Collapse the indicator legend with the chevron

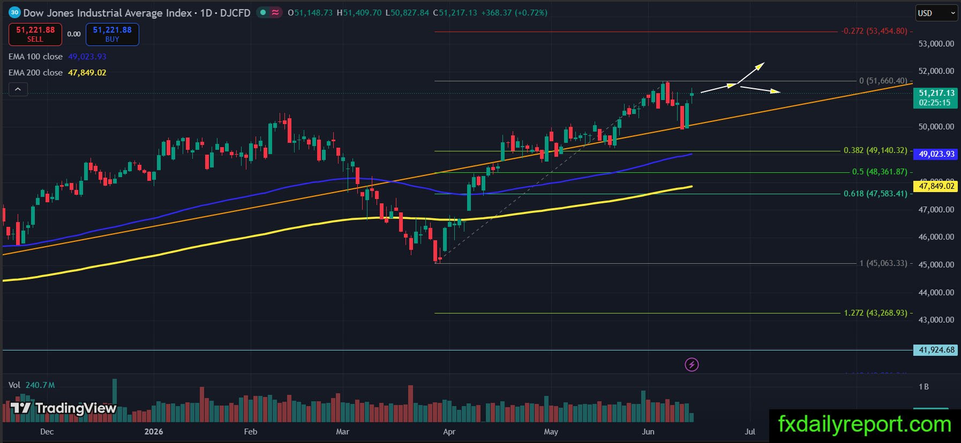point(18,89)
